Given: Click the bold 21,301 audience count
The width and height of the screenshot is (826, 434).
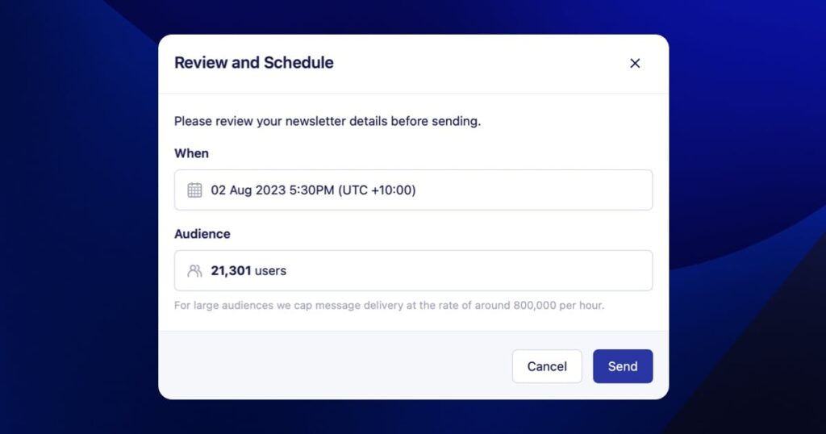Looking at the screenshot, I should [232, 271].
